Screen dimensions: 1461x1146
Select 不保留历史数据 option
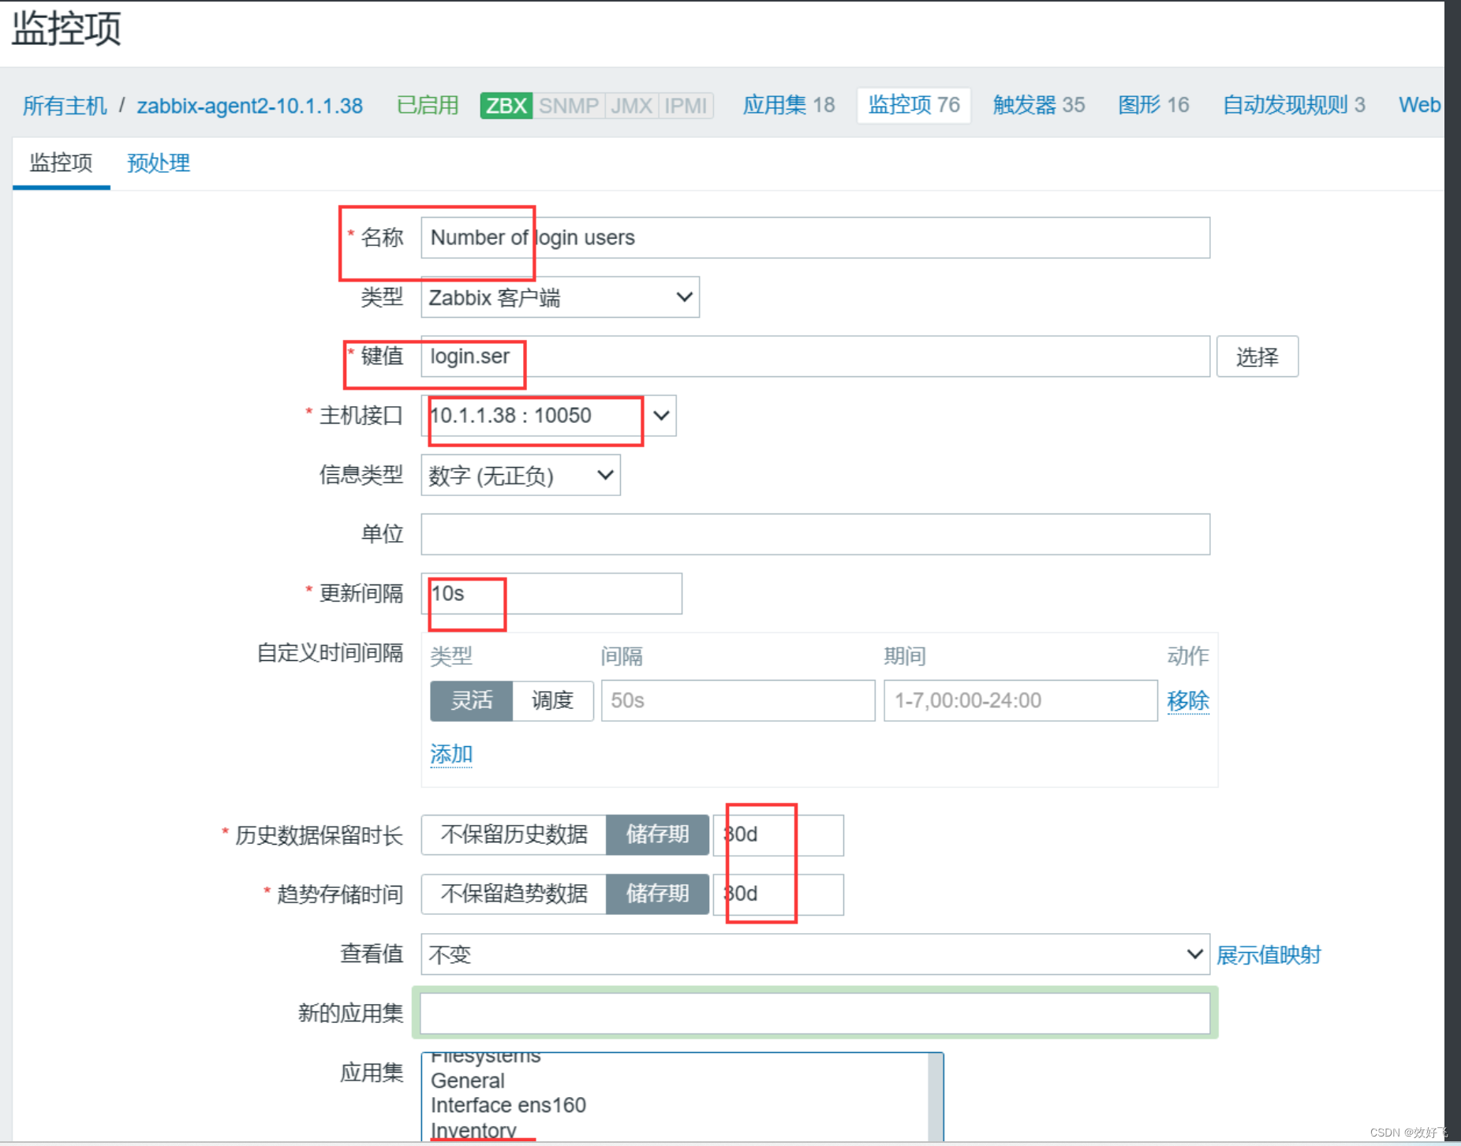coord(514,834)
